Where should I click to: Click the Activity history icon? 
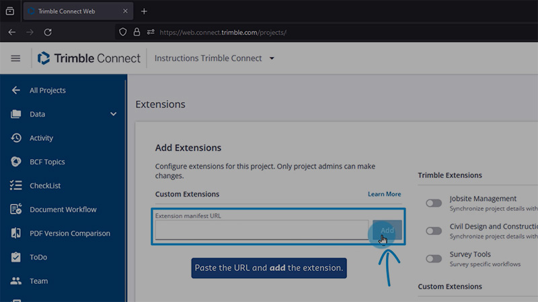pos(15,138)
